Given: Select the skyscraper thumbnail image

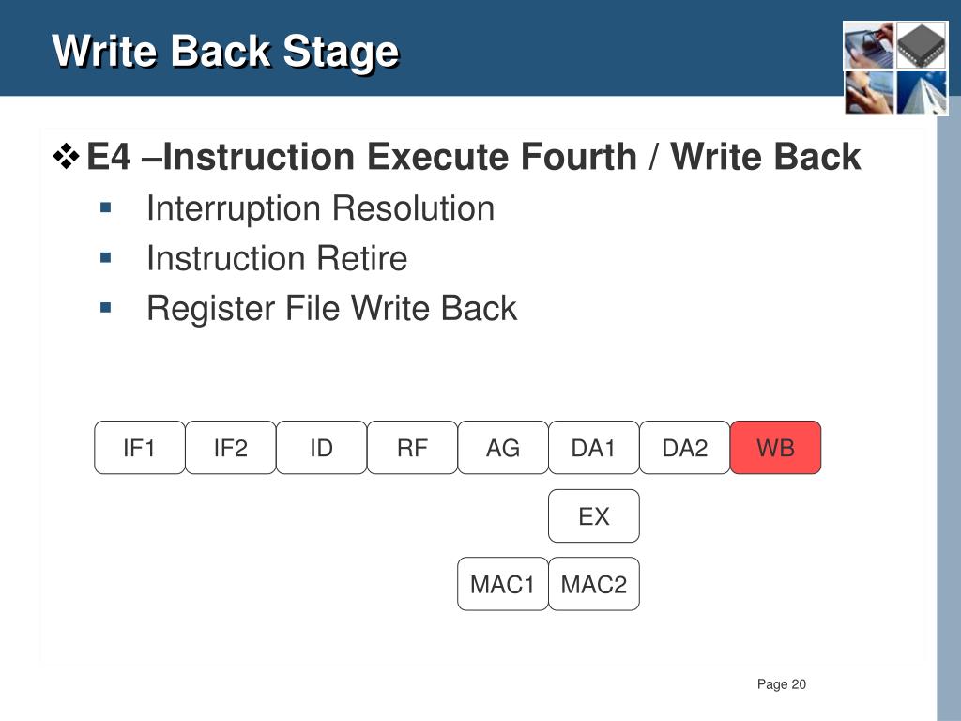Looking at the screenshot, I should [922, 93].
